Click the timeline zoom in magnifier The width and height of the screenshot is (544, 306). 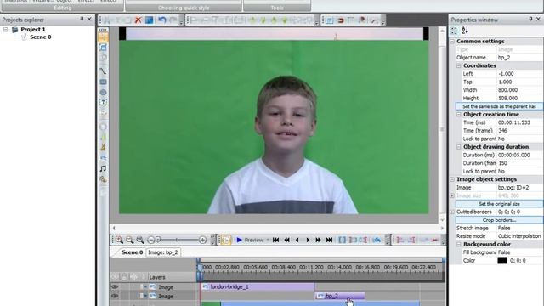119,240
